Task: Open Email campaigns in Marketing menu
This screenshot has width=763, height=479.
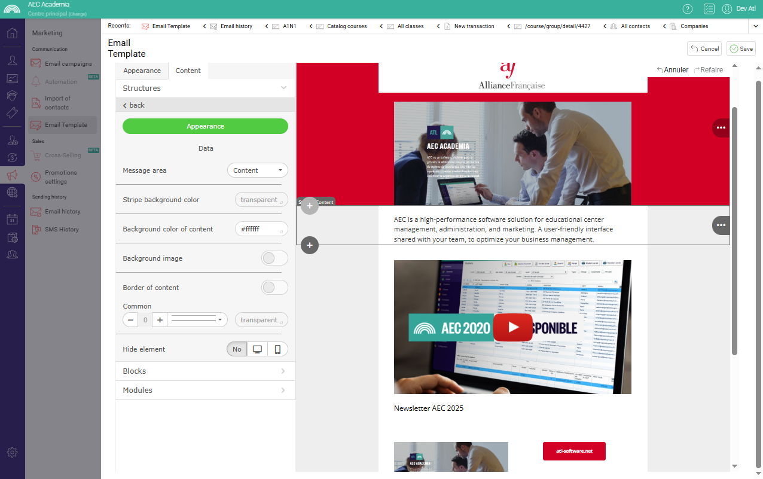Action: pyautogui.click(x=68, y=64)
